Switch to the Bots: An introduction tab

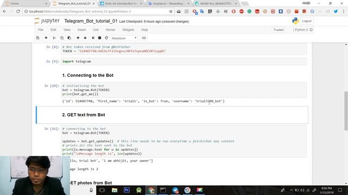tap(121, 4)
